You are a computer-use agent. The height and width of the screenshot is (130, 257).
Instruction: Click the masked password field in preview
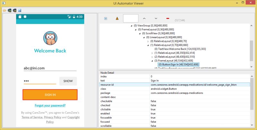[x=40, y=81]
